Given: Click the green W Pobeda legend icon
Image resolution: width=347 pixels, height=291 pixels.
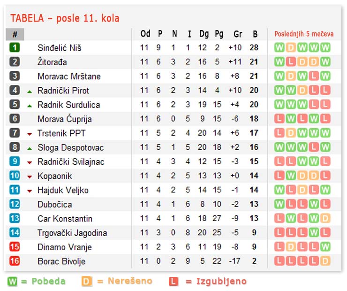Looking at the screenshot, I should click(x=13, y=282).
